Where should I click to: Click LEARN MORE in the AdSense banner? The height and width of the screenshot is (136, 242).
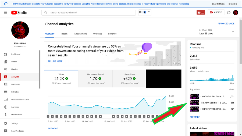click(x=218, y=4)
